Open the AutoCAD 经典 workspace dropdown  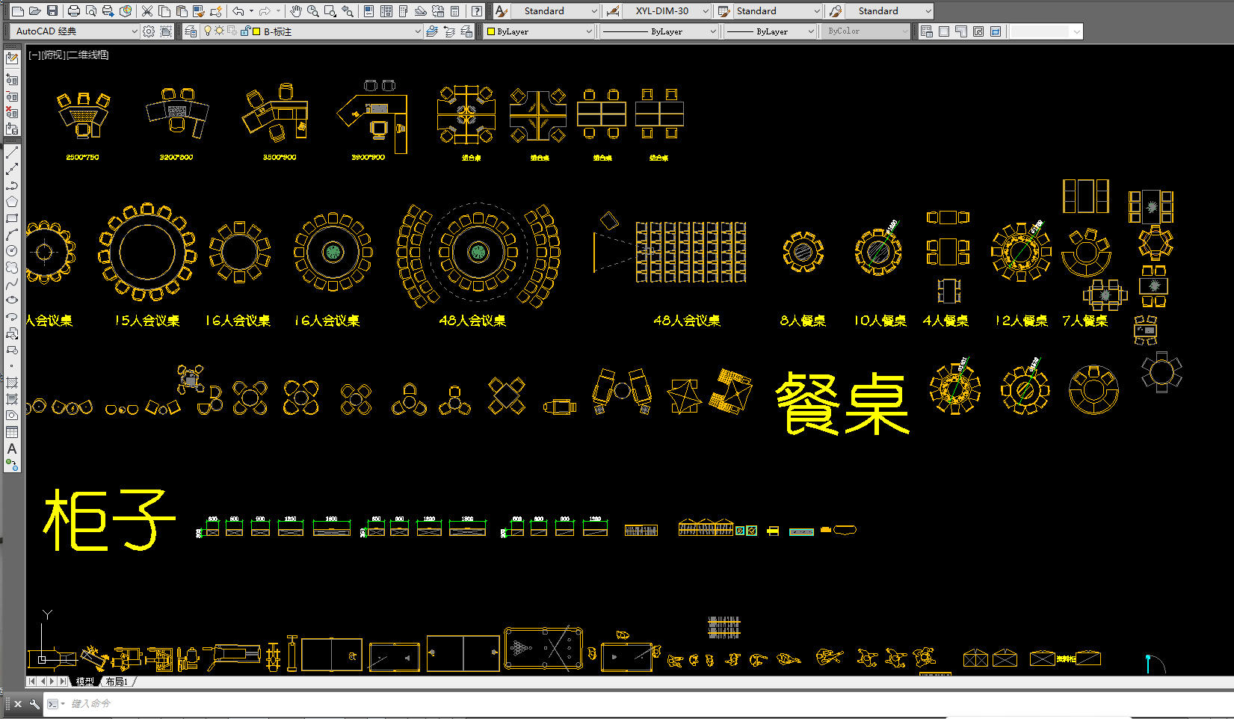click(x=134, y=31)
